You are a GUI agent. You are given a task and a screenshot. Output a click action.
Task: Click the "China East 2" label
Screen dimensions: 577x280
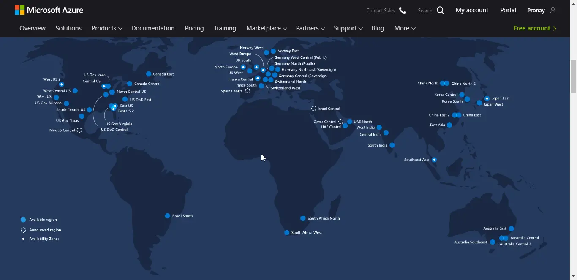pos(439,115)
